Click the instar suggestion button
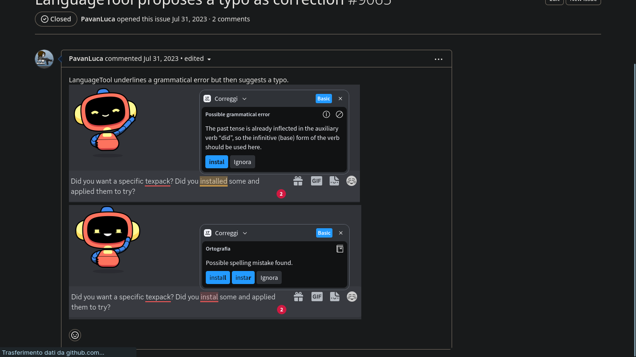The image size is (636, 357). (243, 278)
